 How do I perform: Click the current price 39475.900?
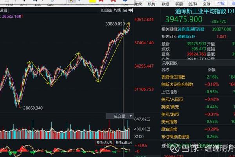point(184,19)
